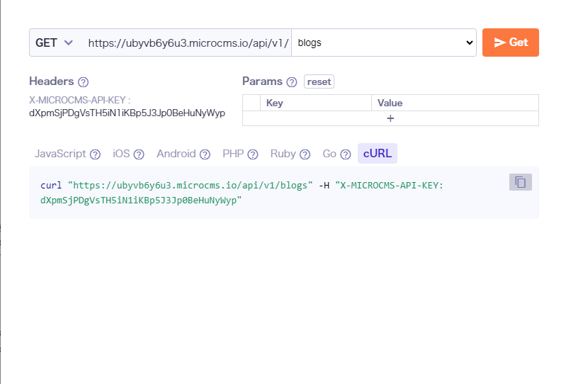Click help icon next to Ruby
Screen dimensions: 566x384
[305, 154]
